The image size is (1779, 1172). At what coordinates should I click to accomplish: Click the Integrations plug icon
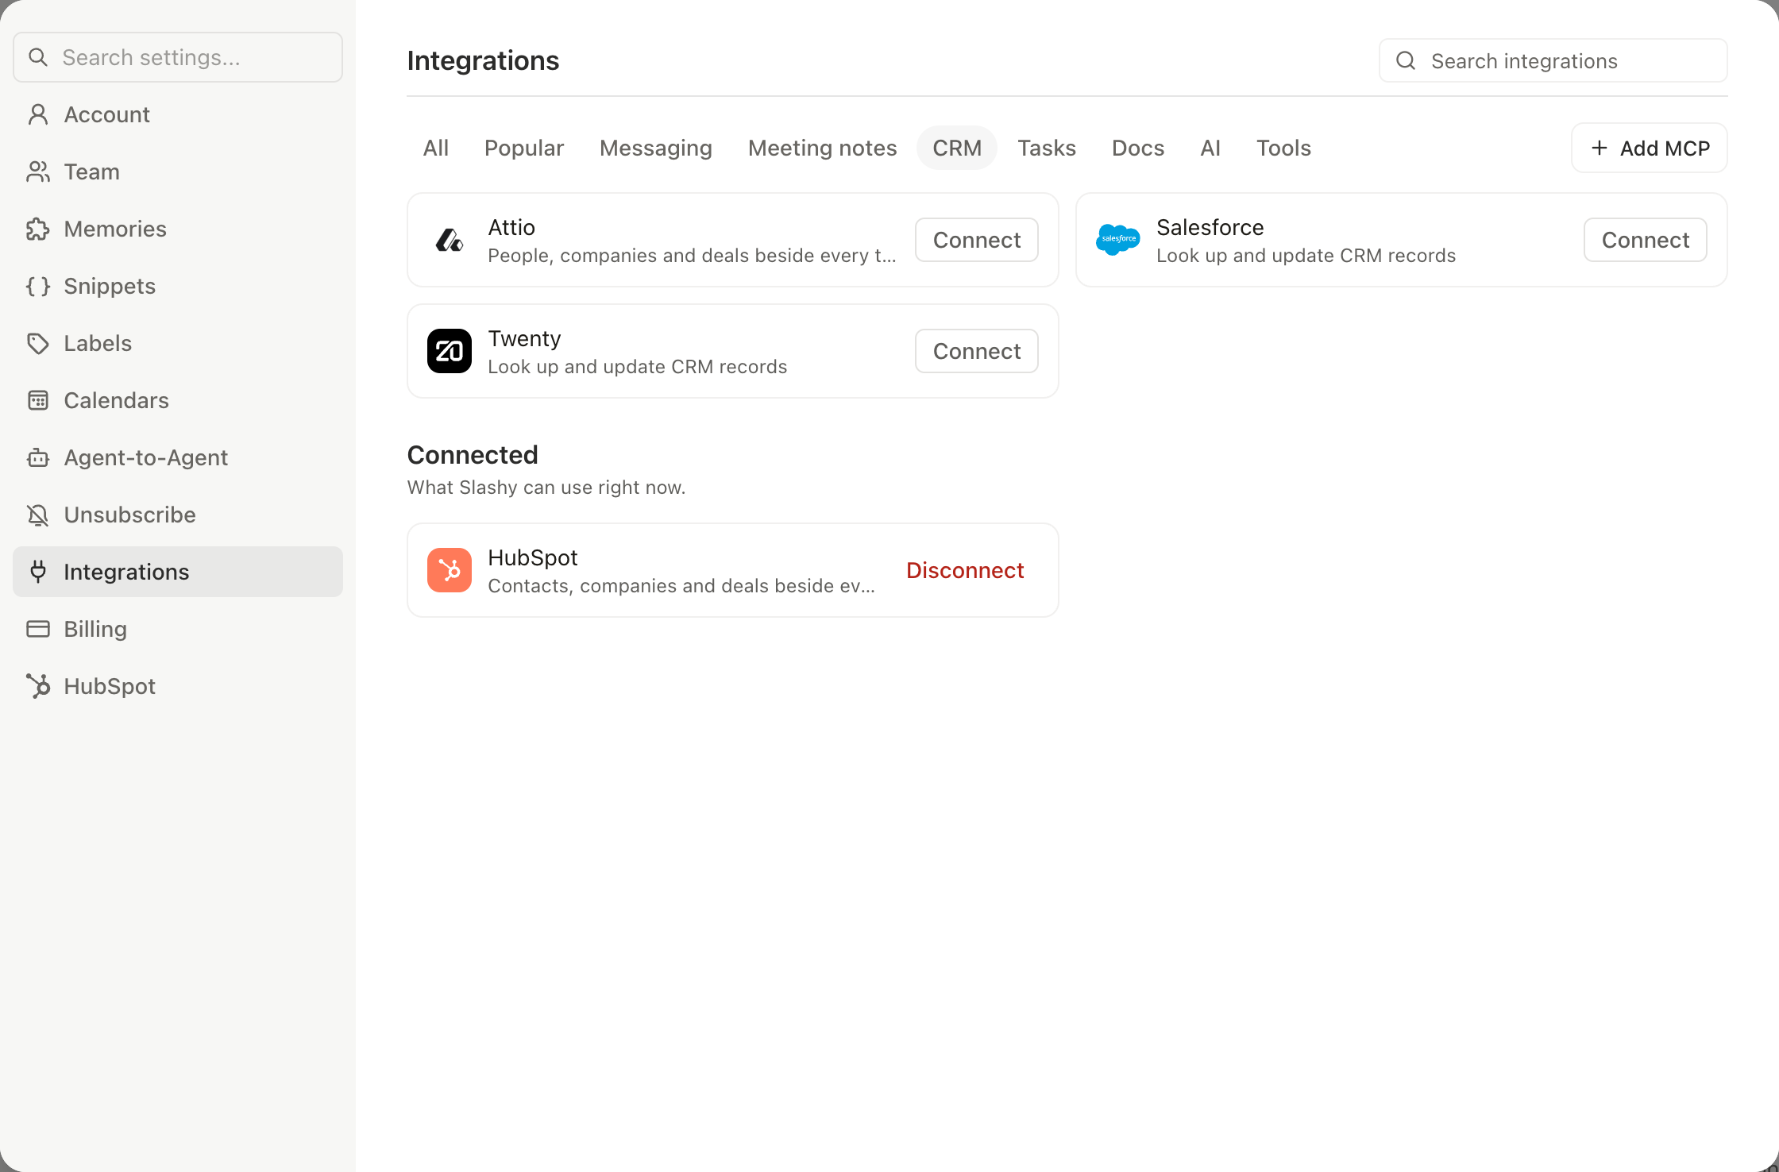(38, 572)
